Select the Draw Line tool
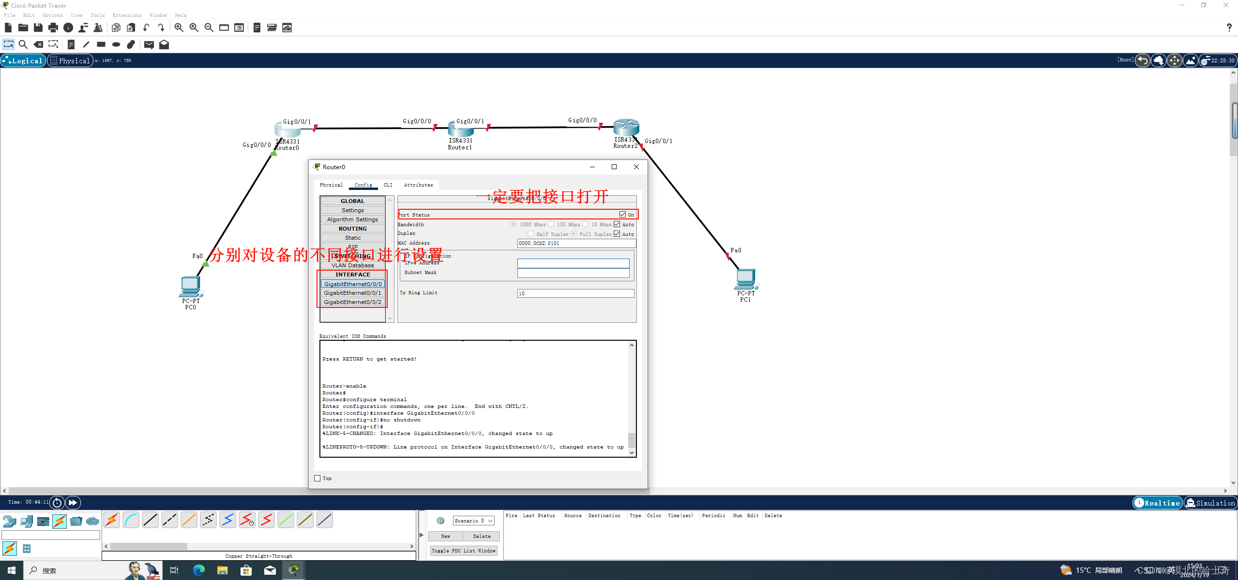 (x=86, y=44)
